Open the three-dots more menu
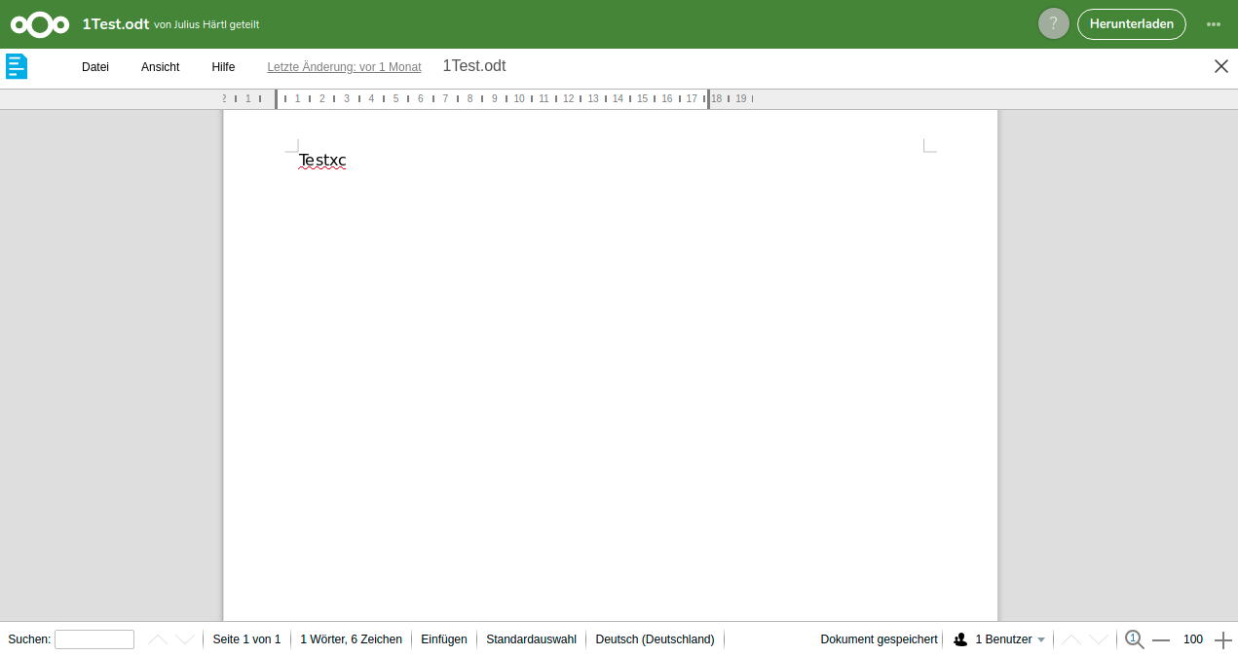 tap(1213, 24)
